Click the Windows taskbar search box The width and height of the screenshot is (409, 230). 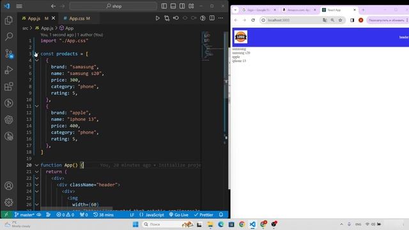point(168,224)
